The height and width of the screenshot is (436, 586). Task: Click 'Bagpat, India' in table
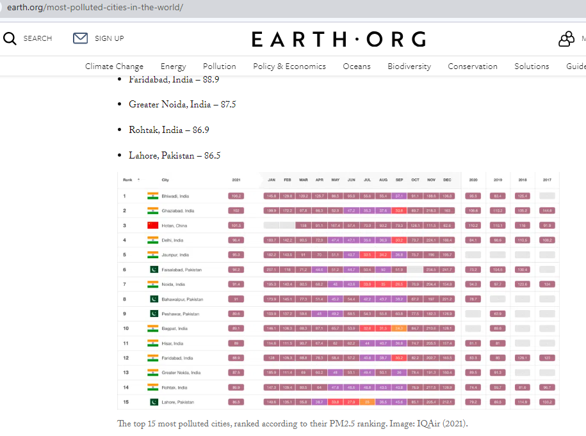(175, 329)
